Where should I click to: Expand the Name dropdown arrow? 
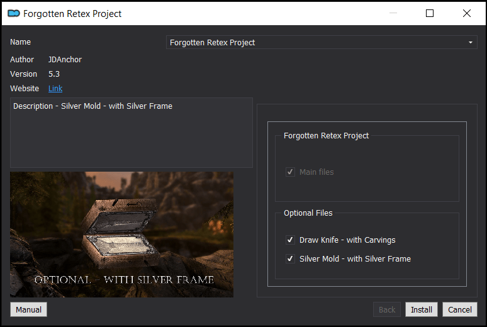pos(470,43)
